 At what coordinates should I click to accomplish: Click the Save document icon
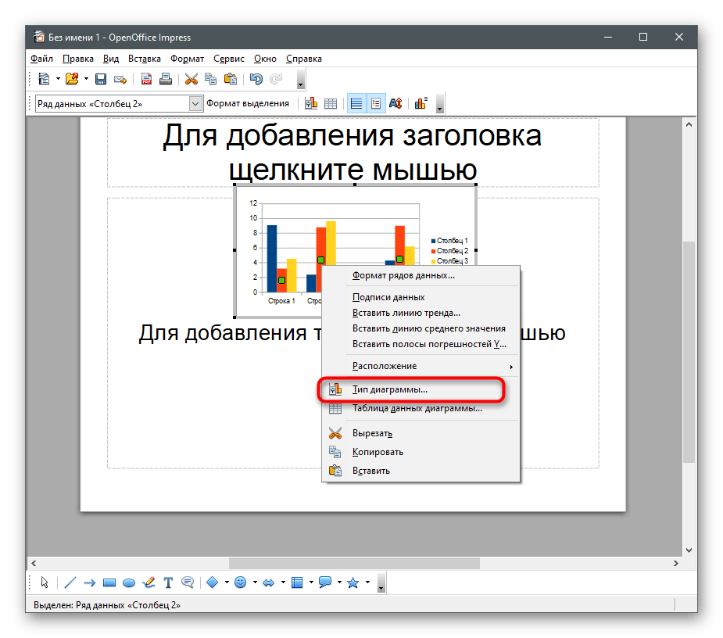tap(101, 79)
